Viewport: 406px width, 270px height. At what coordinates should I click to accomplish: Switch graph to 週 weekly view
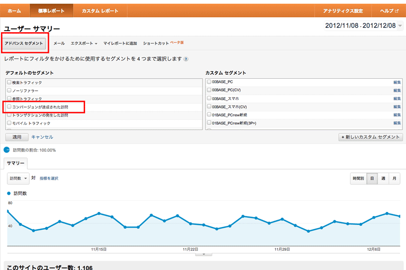pos(383,178)
